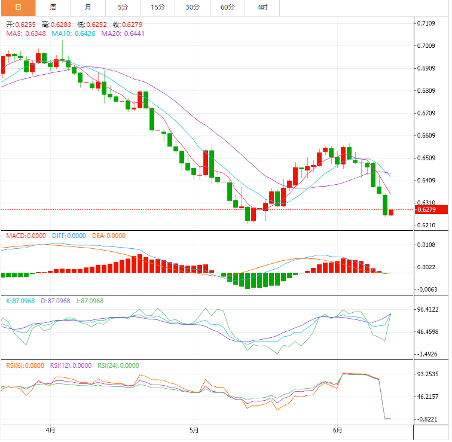Click the -0.0063 MACD axis label
The image size is (452, 442).
[x=427, y=289]
